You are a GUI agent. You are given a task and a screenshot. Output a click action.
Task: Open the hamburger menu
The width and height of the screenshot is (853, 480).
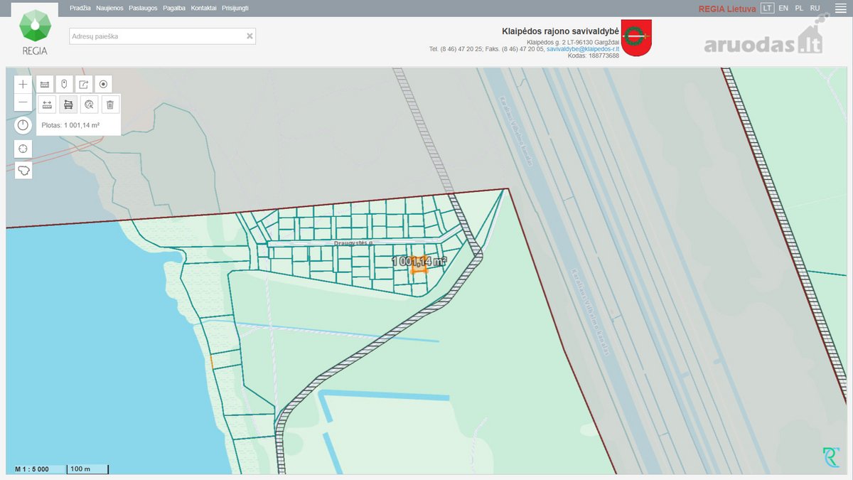click(x=840, y=8)
